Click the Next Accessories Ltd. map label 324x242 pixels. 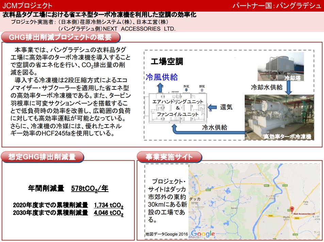click(304, 214)
